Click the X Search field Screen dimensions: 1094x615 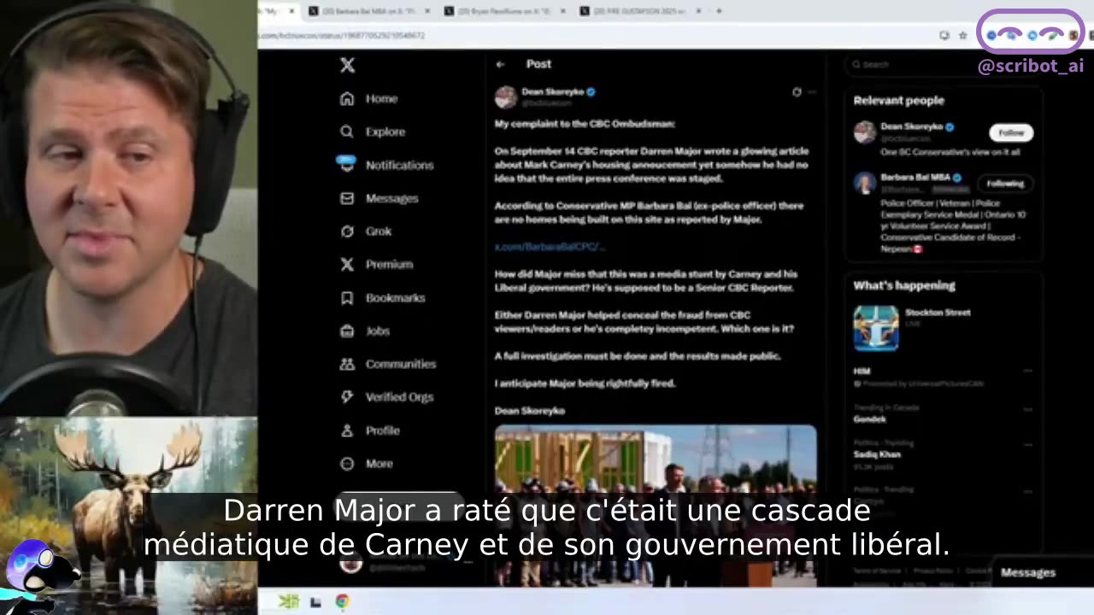click(x=942, y=64)
